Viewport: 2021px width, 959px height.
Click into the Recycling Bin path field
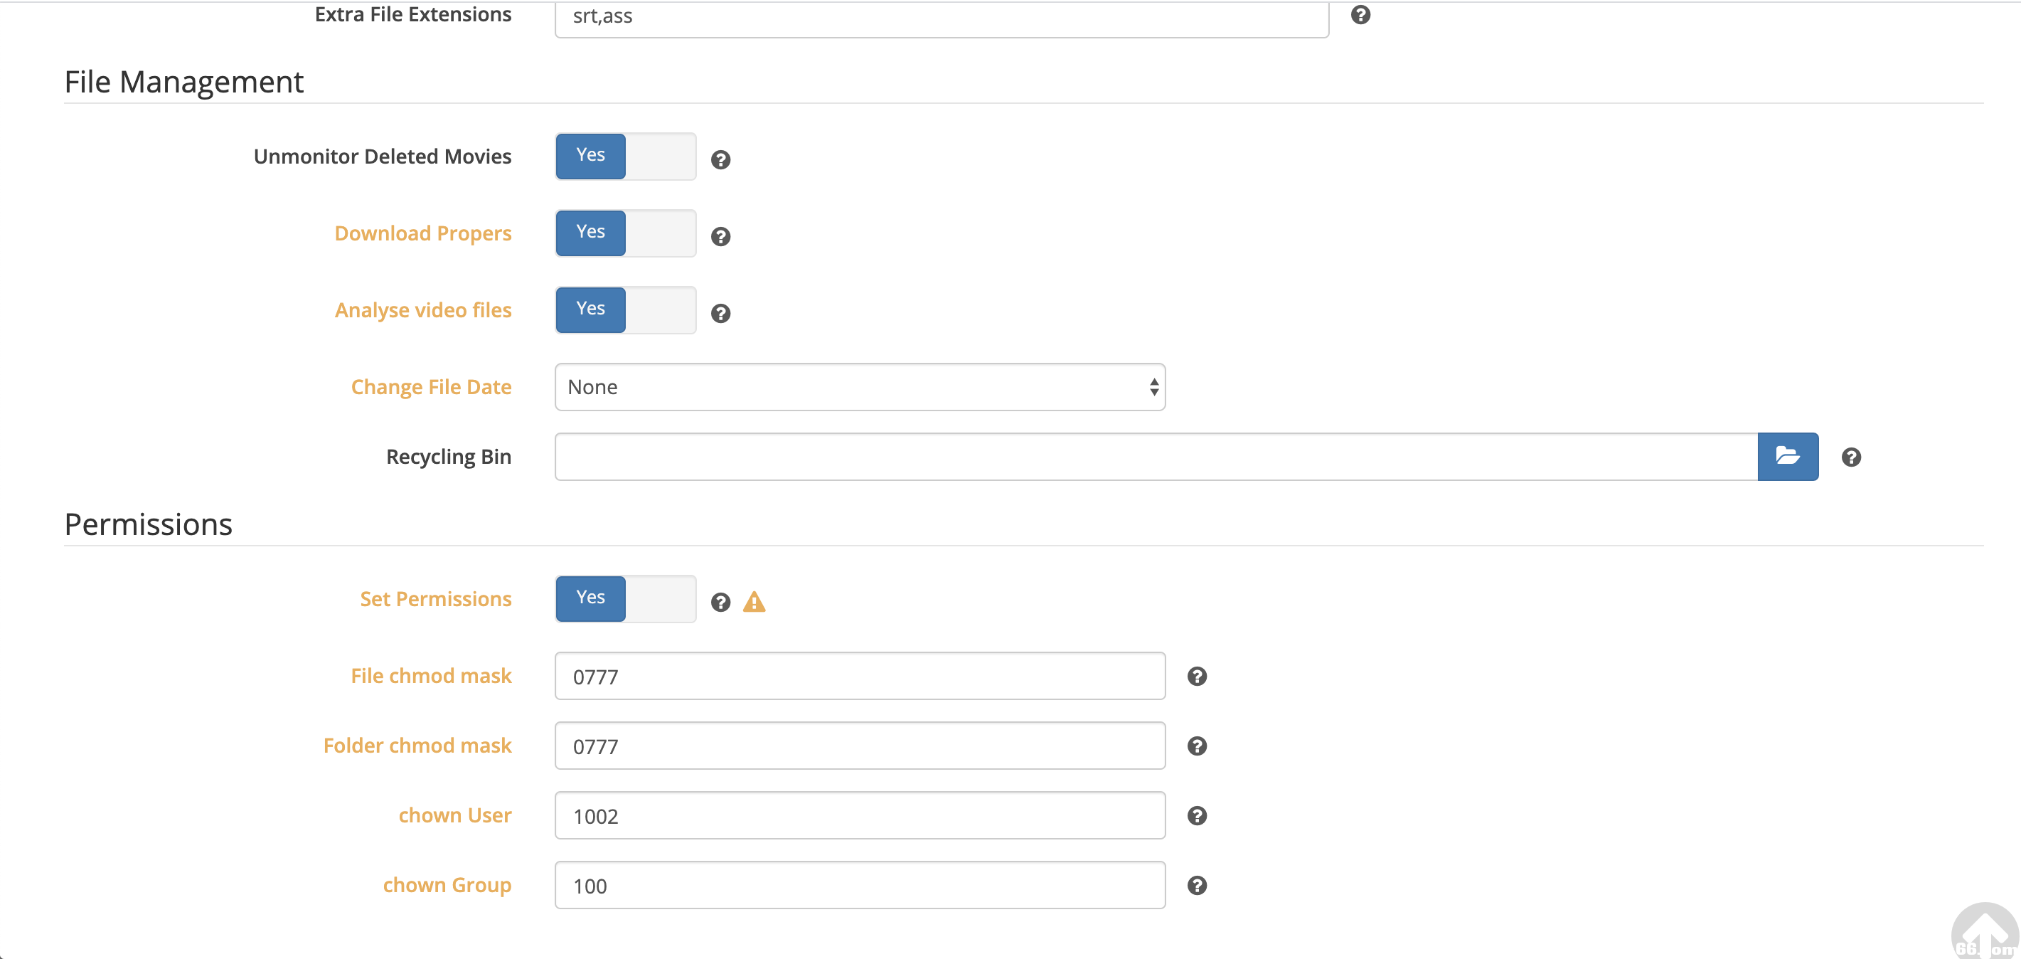1156,457
